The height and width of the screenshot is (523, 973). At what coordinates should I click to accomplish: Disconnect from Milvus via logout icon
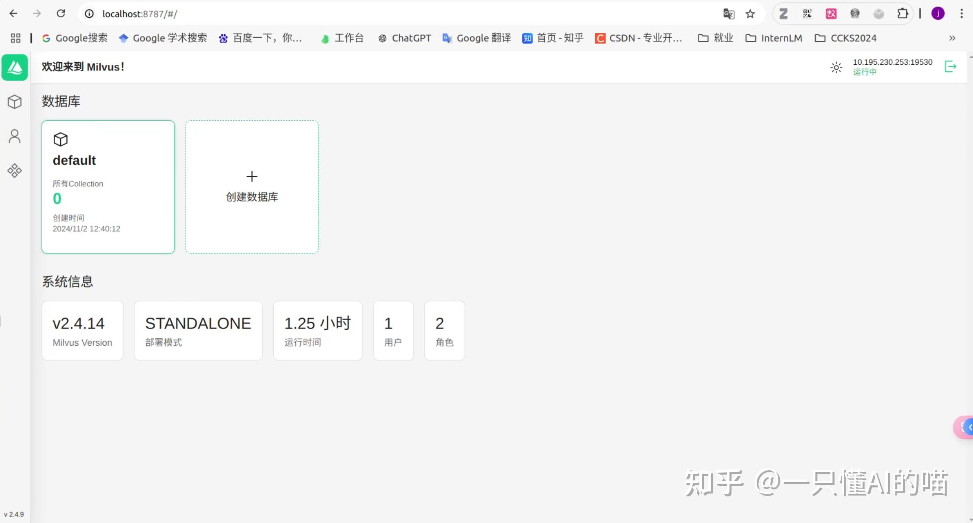click(x=951, y=66)
